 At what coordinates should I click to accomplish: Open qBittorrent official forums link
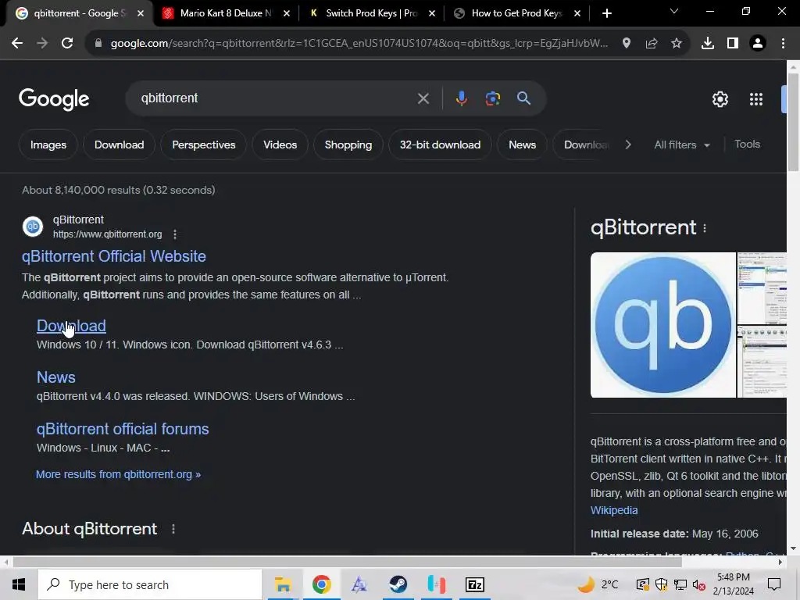123,429
